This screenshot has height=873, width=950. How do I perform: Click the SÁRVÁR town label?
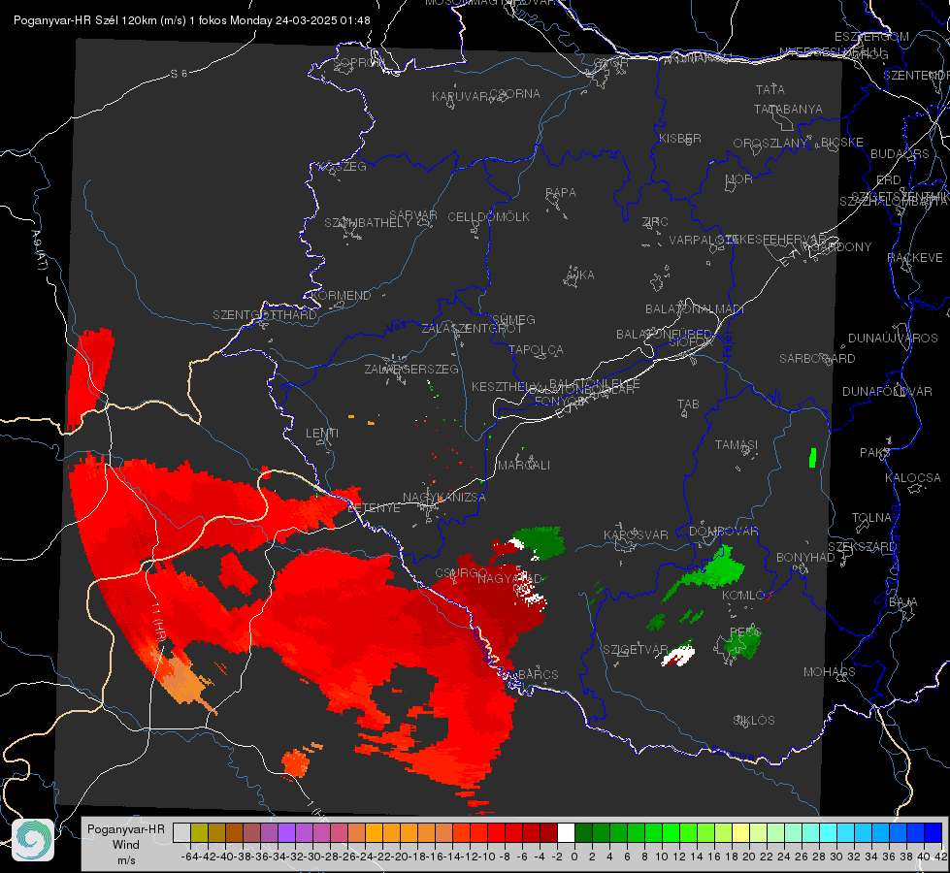point(412,215)
